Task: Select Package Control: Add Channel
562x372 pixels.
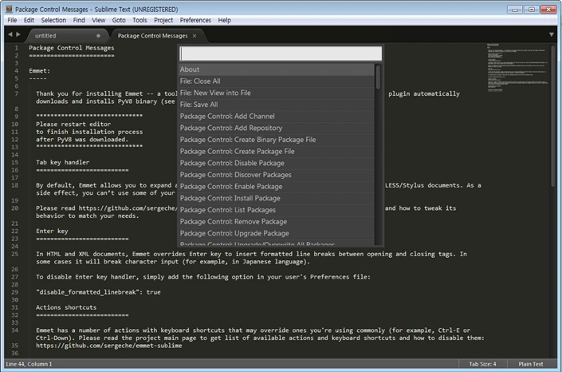Action: click(x=277, y=117)
